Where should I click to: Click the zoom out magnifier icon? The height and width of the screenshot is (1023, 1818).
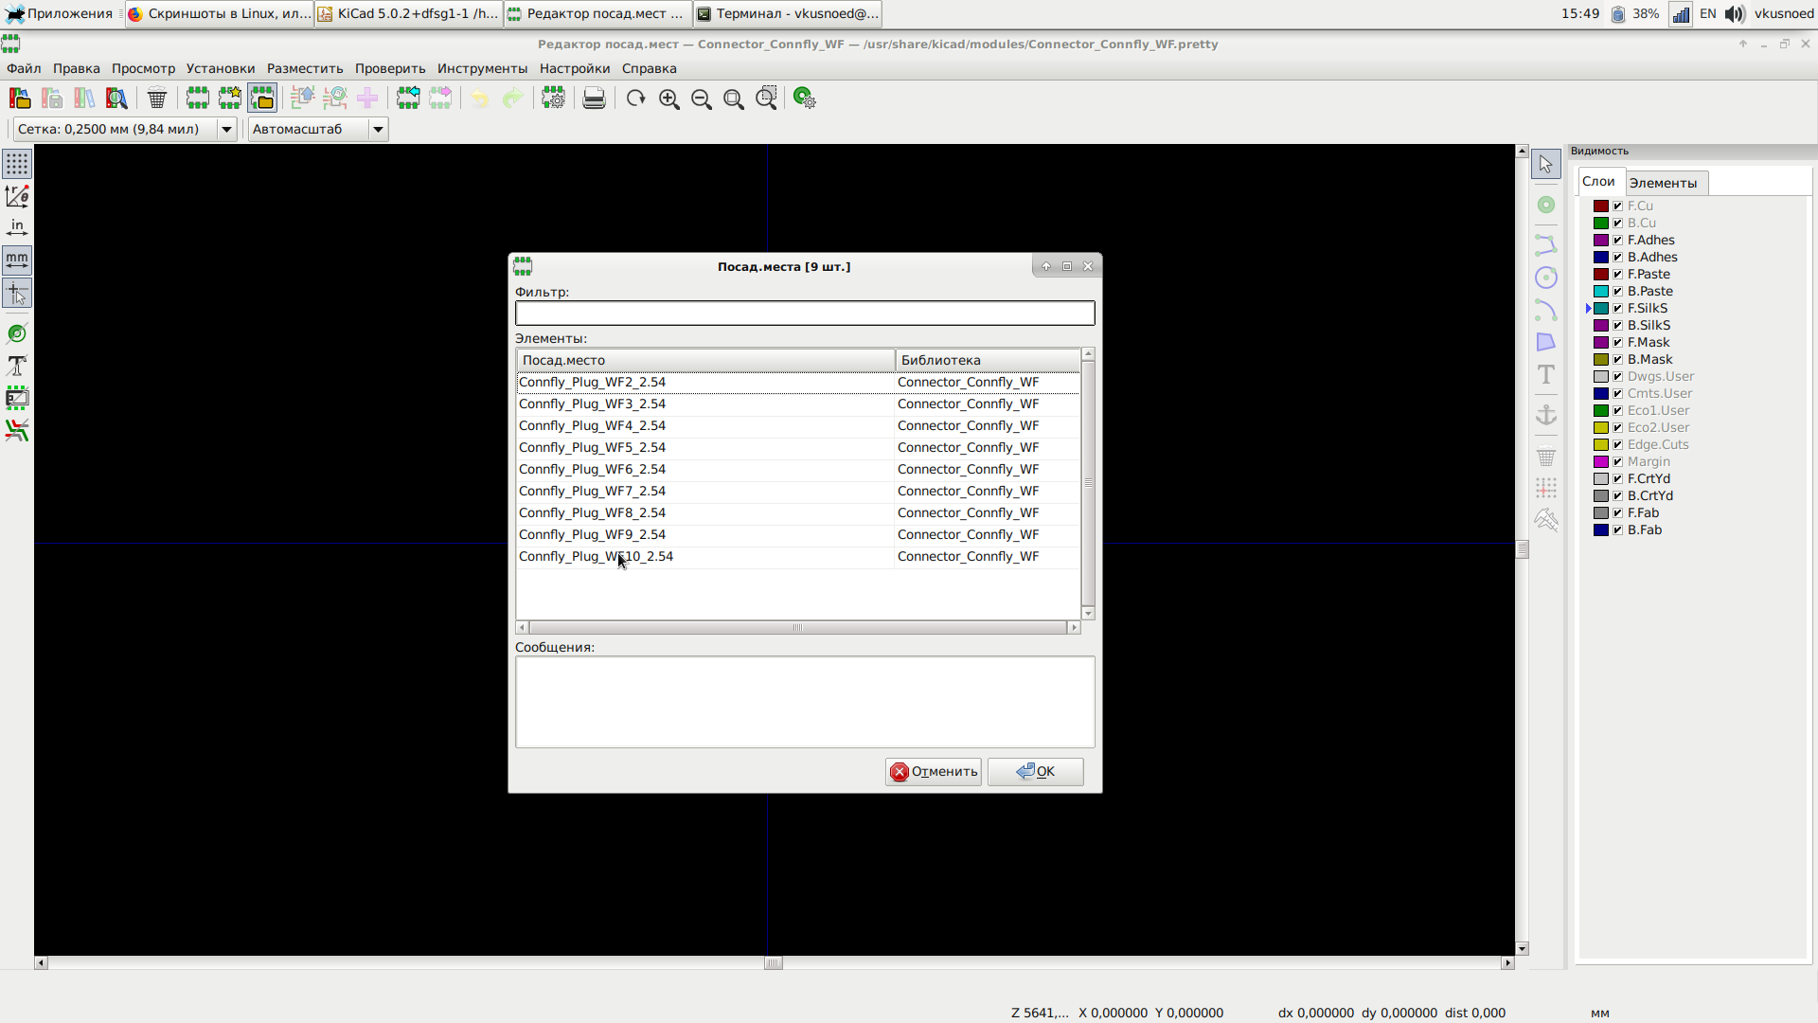pos(702,99)
